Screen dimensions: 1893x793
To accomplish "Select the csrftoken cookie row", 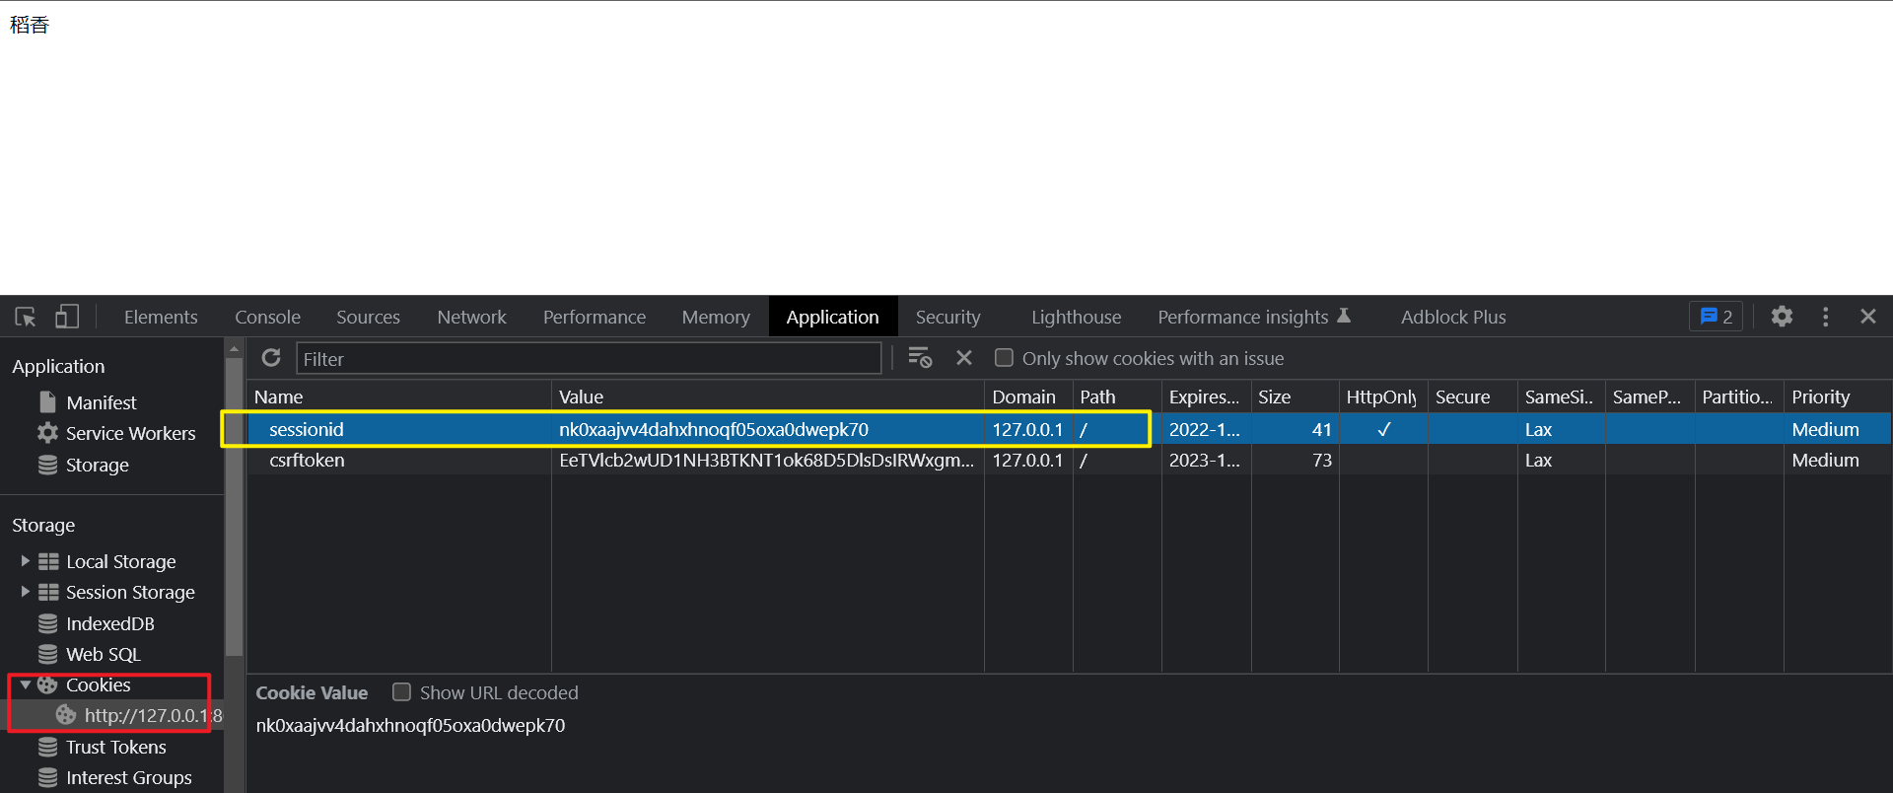I will coord(1069,460).
